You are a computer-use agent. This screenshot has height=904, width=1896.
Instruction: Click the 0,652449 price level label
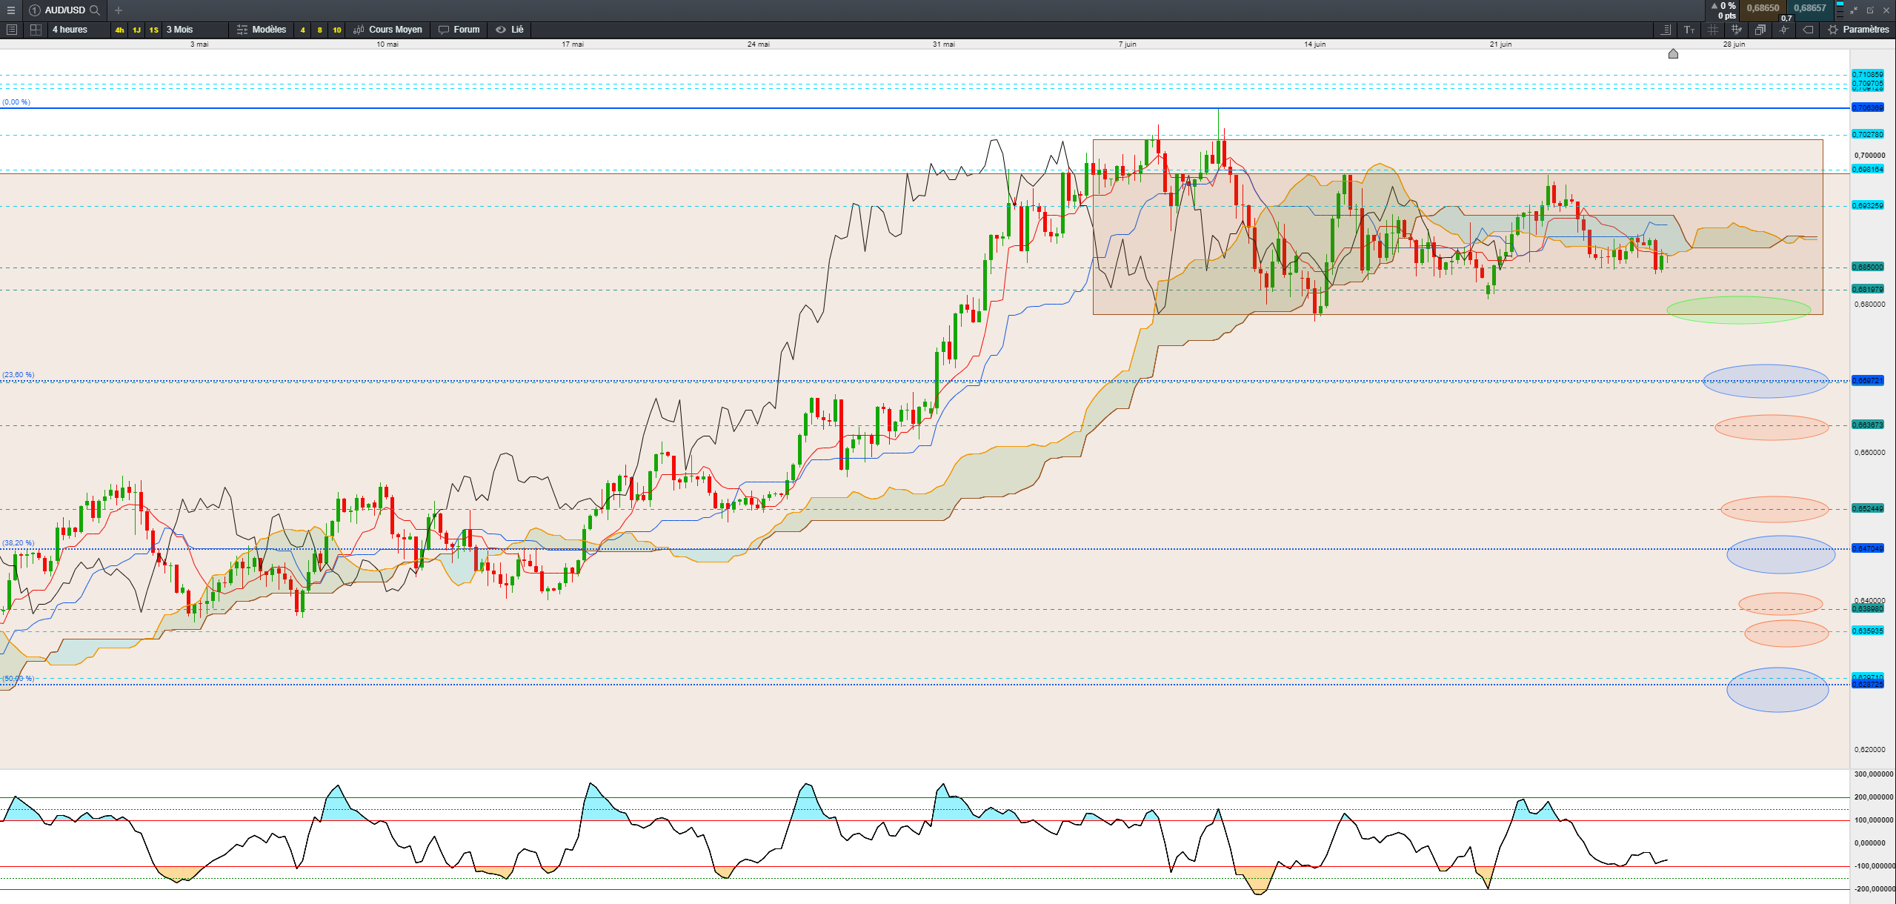pyautogui.click(x=1867, y=509)
